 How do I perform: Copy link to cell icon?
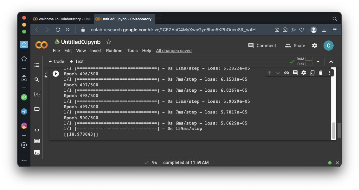click(x=286, y=73)
